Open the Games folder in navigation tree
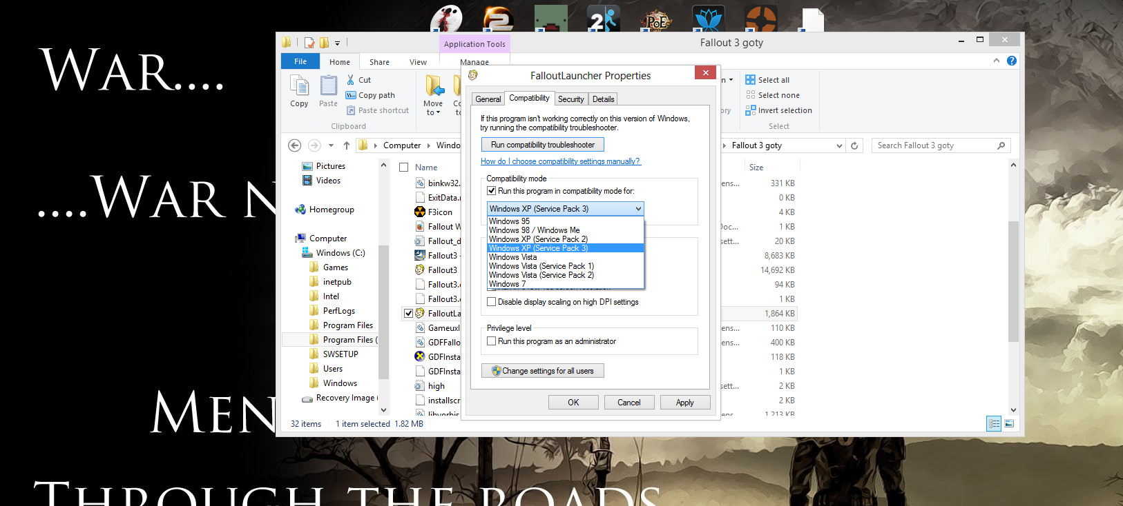Viewport: 1123px width, 506px height. (335, 267)
